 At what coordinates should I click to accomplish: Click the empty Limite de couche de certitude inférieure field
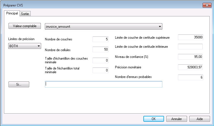(190, 47)
